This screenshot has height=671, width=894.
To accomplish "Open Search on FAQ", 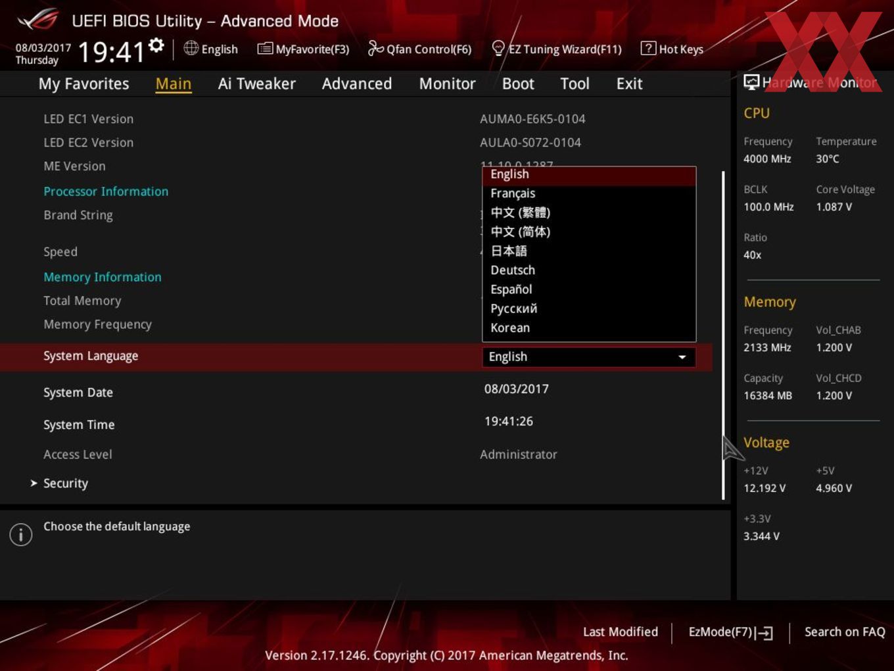I will tap(845, 632).
